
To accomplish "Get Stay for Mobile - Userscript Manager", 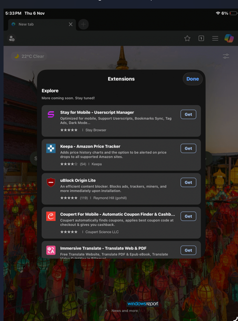I will tap(188, 114).
